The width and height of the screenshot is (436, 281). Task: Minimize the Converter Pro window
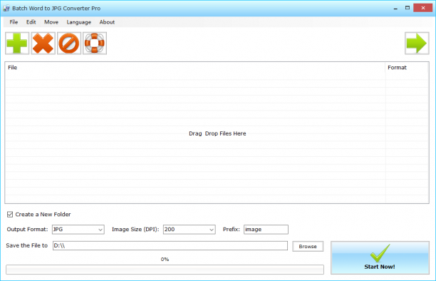coord(395,9)
